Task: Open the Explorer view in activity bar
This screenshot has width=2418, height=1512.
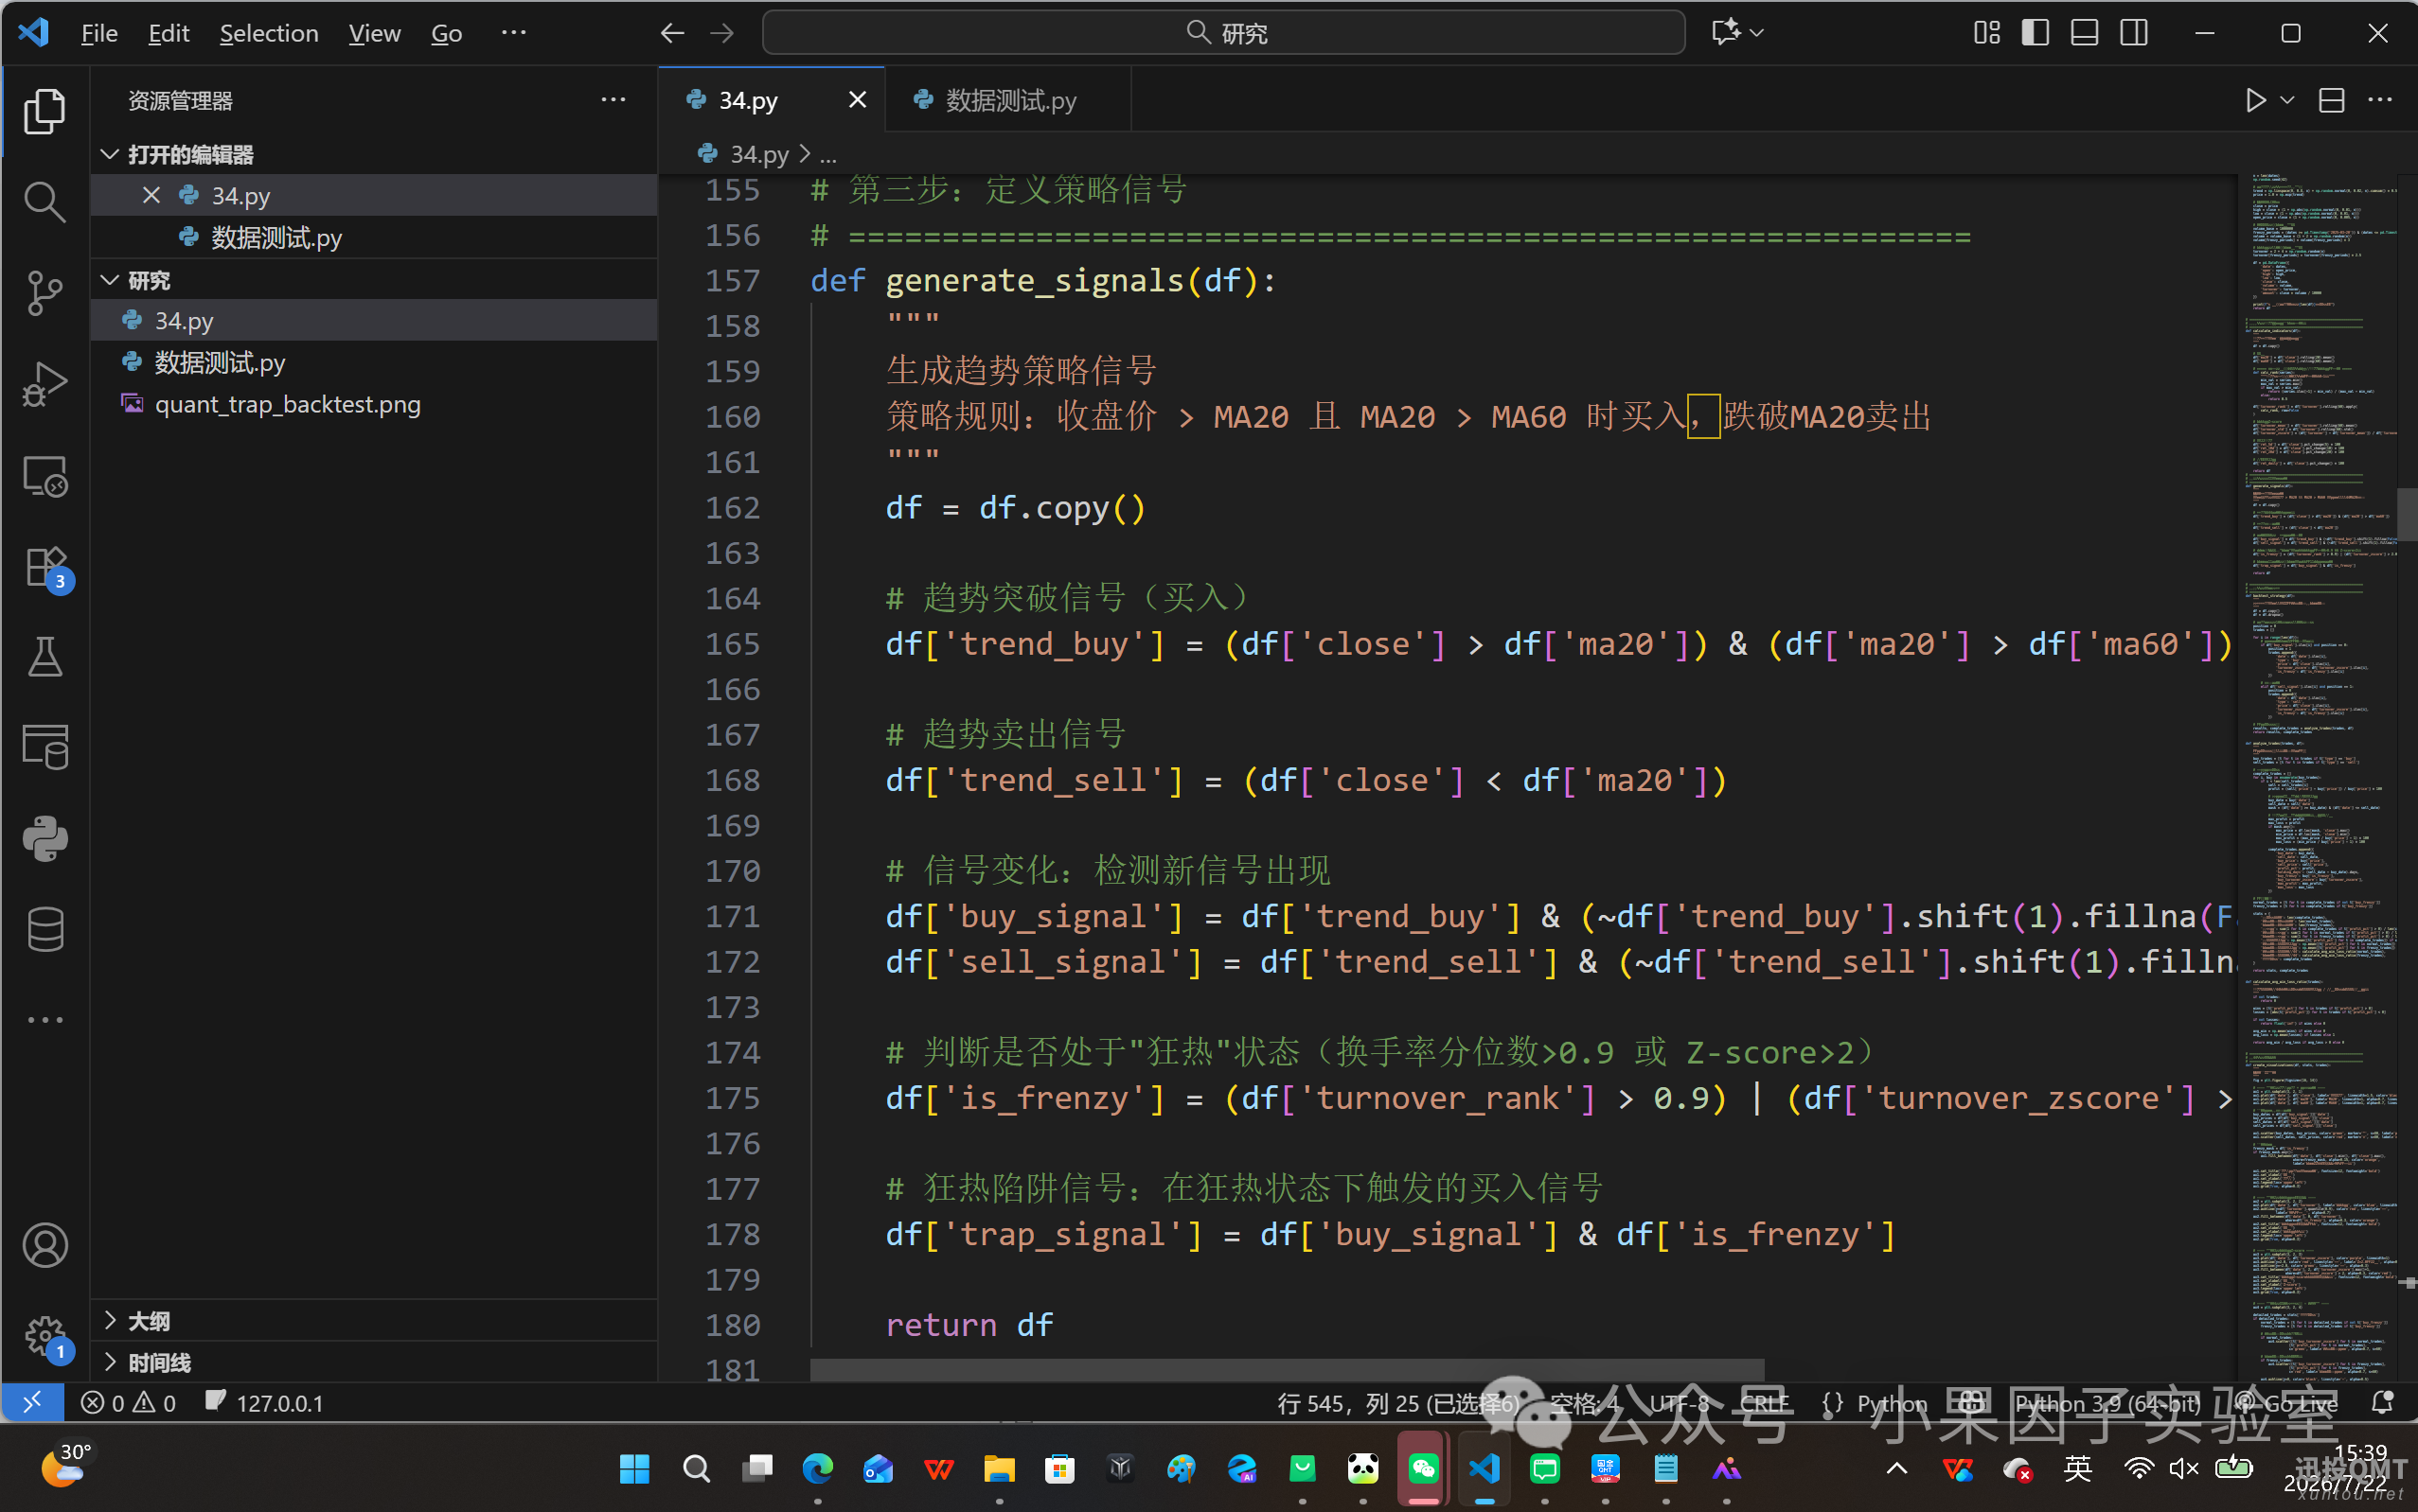Action: click(45, 110)
